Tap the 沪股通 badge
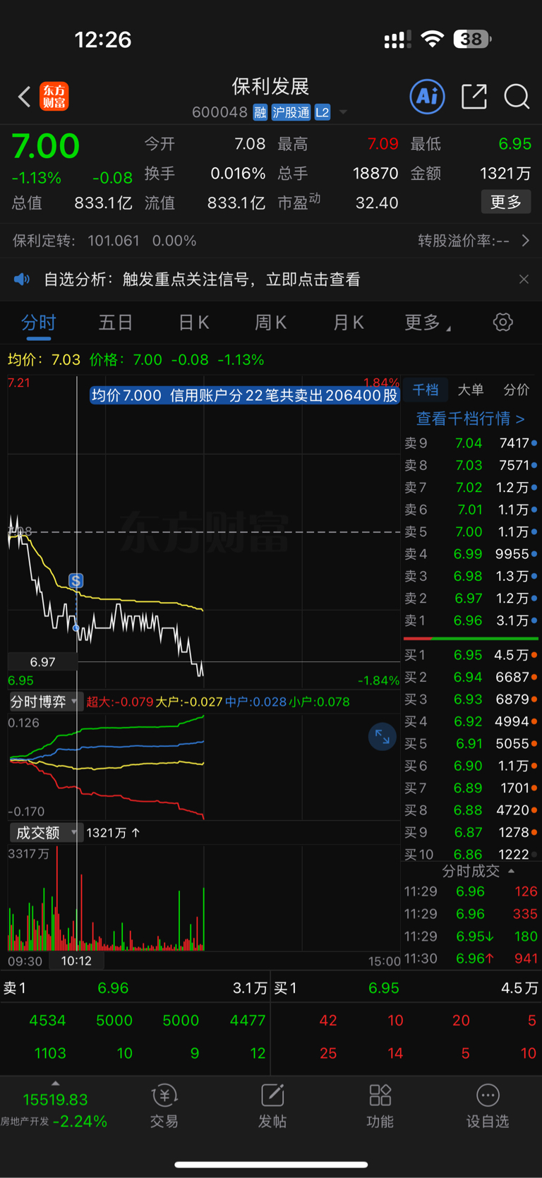 (x=291, y=112)
